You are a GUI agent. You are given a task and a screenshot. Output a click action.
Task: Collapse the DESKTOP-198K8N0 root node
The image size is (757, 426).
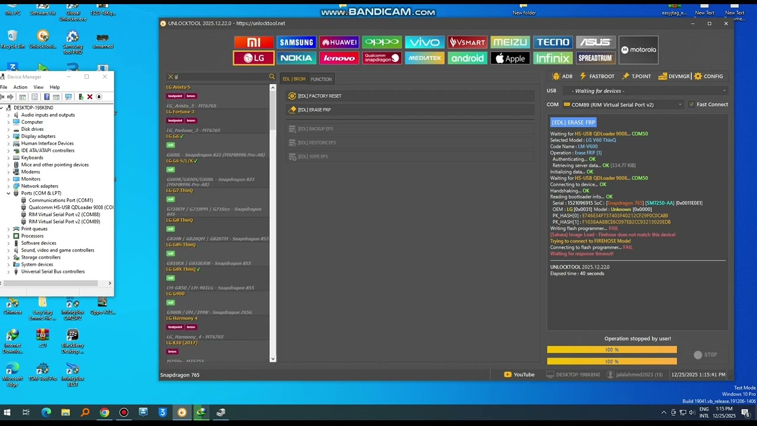pyautogui.click(x=2, y=108)
